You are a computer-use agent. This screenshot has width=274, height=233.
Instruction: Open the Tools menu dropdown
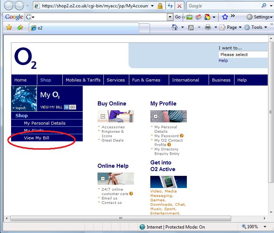256,27
